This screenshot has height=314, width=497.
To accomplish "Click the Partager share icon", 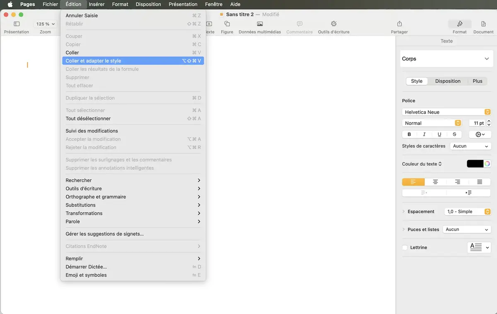I will (399, 24).
